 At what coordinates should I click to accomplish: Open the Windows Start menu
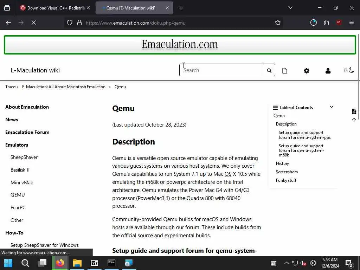[x=8, y=263]
